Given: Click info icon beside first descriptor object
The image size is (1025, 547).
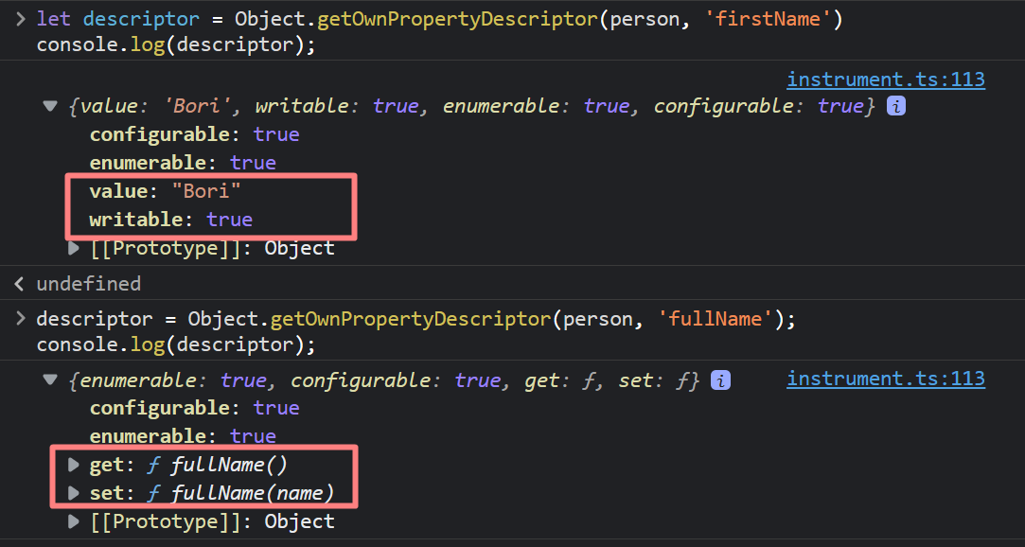Looking at the screenshot, I should [x=896, y=106].
